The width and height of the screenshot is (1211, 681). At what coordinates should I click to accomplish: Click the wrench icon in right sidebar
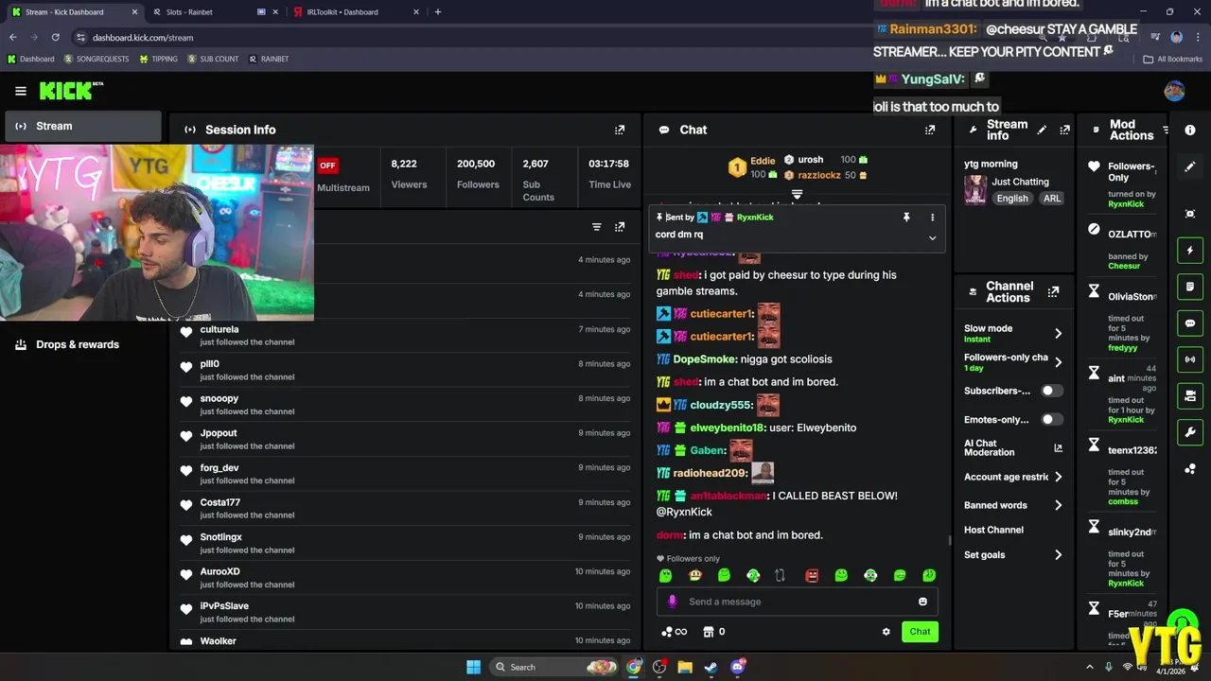pos(1190,432)
